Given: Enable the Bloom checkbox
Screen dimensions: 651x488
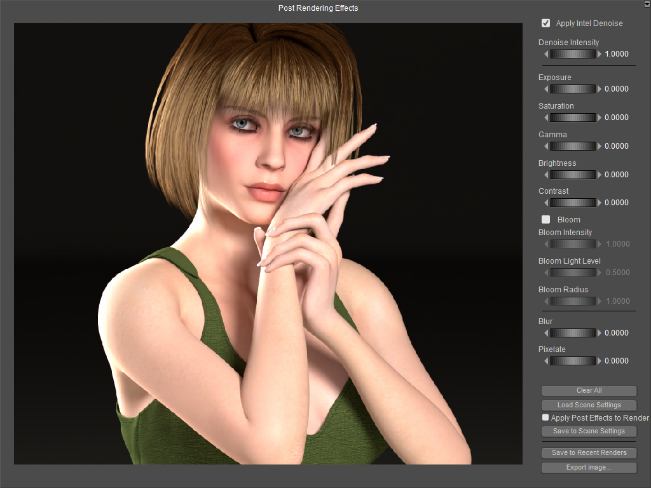Looking at the screenshot, I should coord(545,220).
